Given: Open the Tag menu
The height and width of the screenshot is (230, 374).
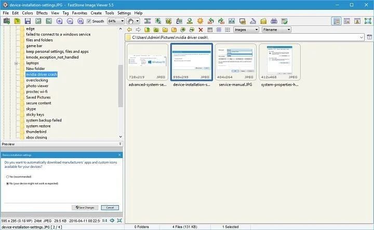Looking at the screenshot, I should pyautogui.click(x=65, y=13).
